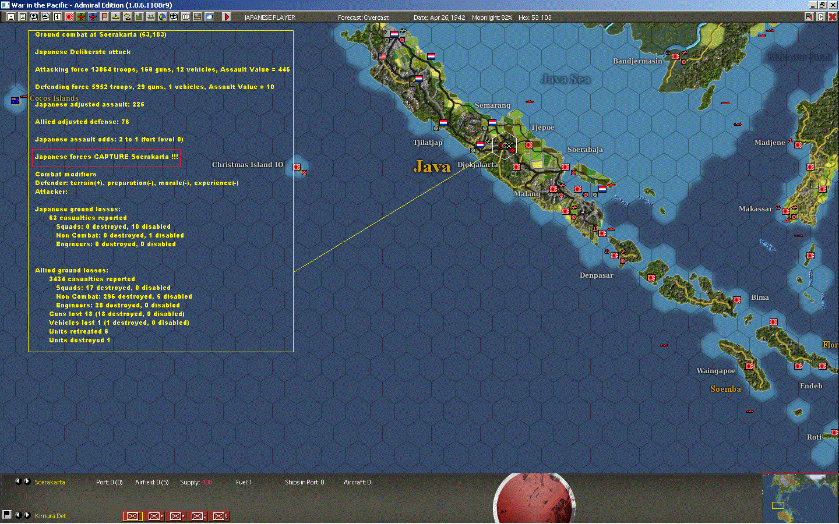Click the Japanese flag marker at Bandjermasin
The height and width of the screenshot is (524, 839).
click(676, 56)
